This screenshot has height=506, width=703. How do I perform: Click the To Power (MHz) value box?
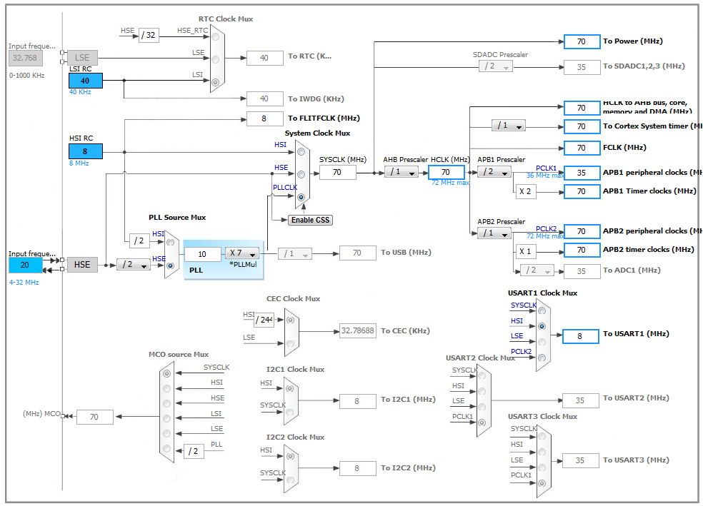coord(582,41)
